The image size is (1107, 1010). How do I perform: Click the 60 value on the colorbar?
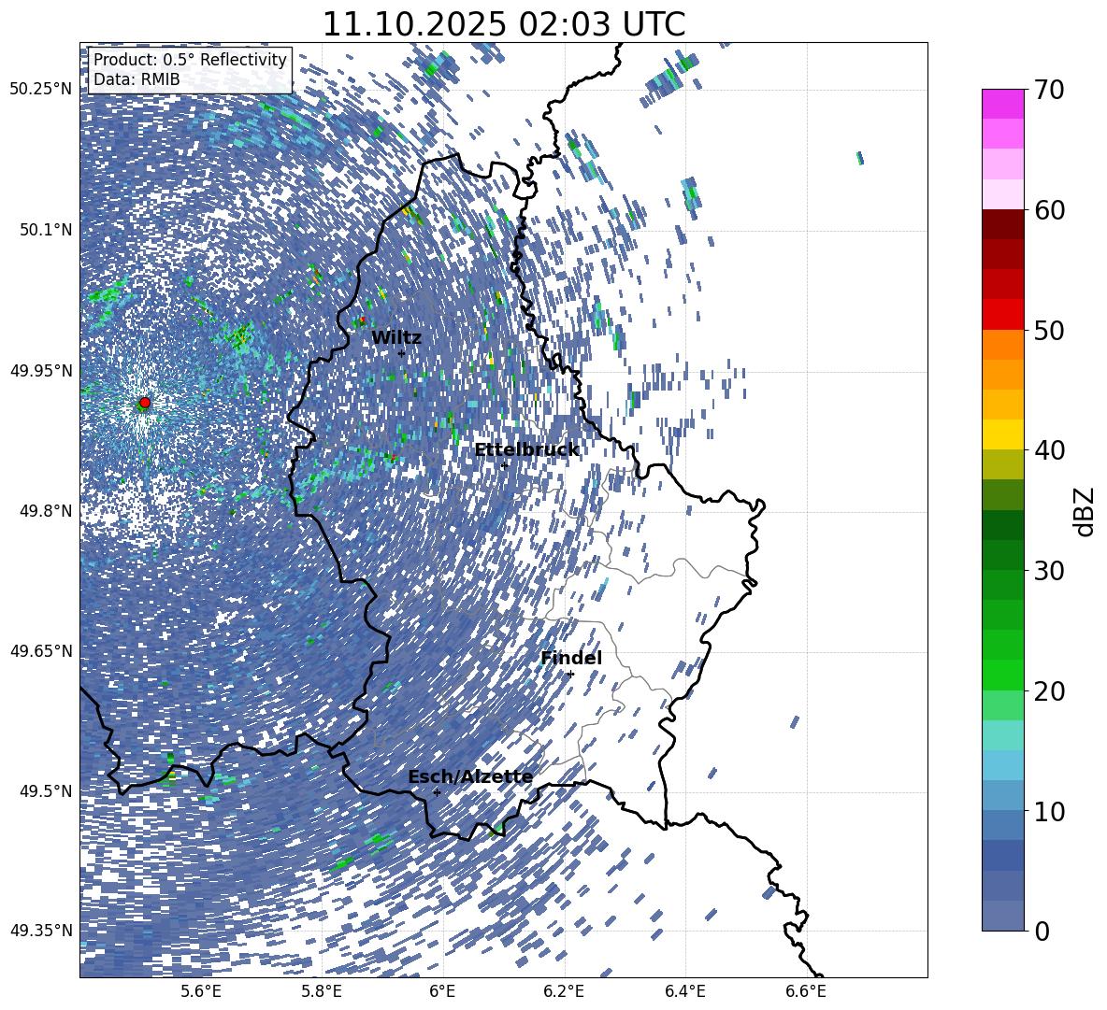[1049, 210]
